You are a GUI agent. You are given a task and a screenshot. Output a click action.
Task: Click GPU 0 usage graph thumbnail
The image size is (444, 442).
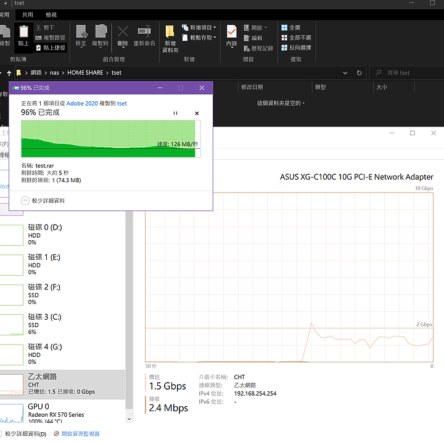tap(11, 414)
